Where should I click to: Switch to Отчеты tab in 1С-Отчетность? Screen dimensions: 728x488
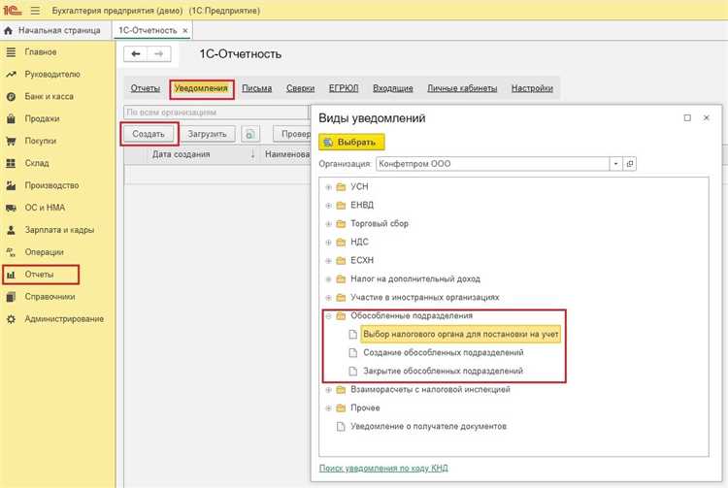click(x=146, y=88)
